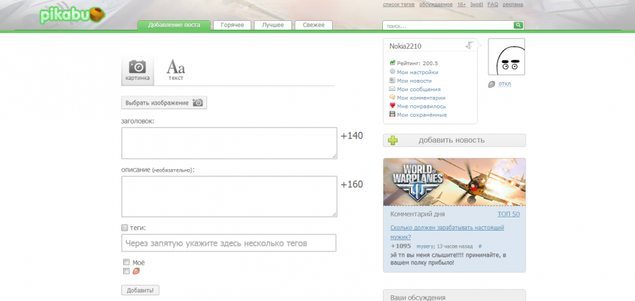Image resolution: width=635 pixels, height=301 pixels.
Task: Open the реклама link
Action: [512, 4]
